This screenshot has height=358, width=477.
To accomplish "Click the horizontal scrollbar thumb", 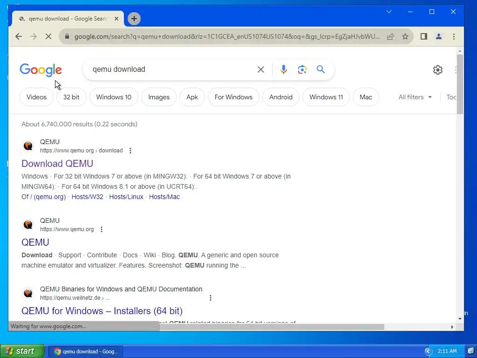I will click(272, 327).
